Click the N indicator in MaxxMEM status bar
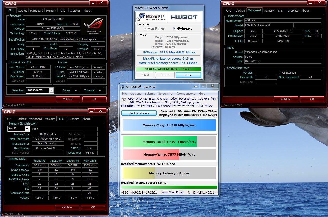Image resolution: width=328 pixels, height=217 pixels. (x=189, y=192)
